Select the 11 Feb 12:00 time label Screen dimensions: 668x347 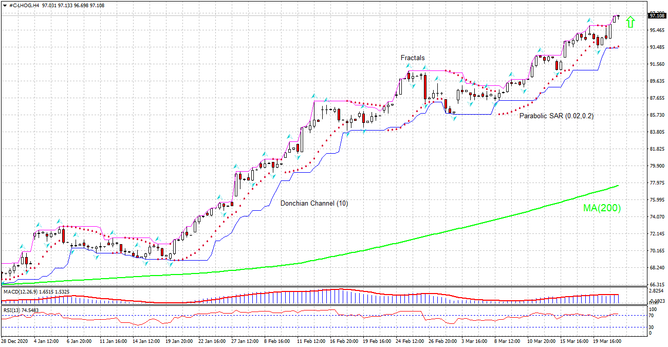(x=311, y=340)
